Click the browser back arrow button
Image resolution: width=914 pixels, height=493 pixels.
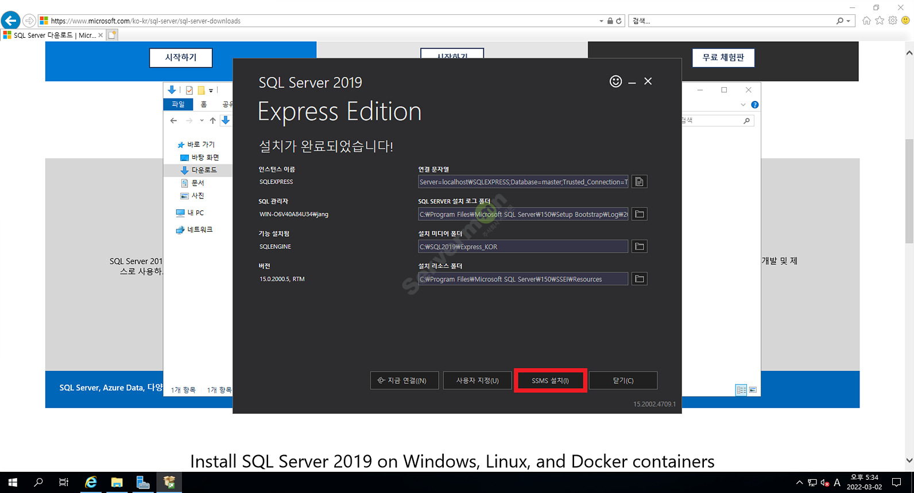pos(10,21)
